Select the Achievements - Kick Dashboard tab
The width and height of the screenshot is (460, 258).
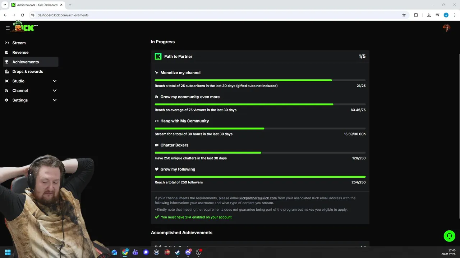pos(37,5)
